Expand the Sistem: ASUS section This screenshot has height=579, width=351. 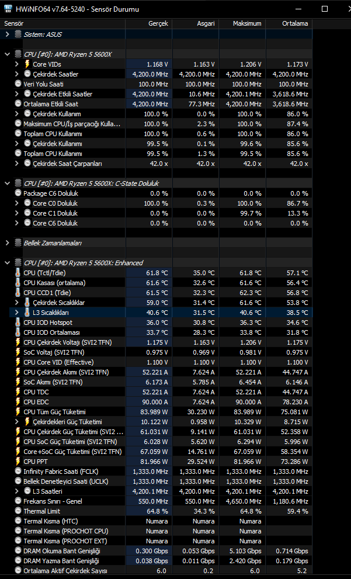(x=7, y=34)
